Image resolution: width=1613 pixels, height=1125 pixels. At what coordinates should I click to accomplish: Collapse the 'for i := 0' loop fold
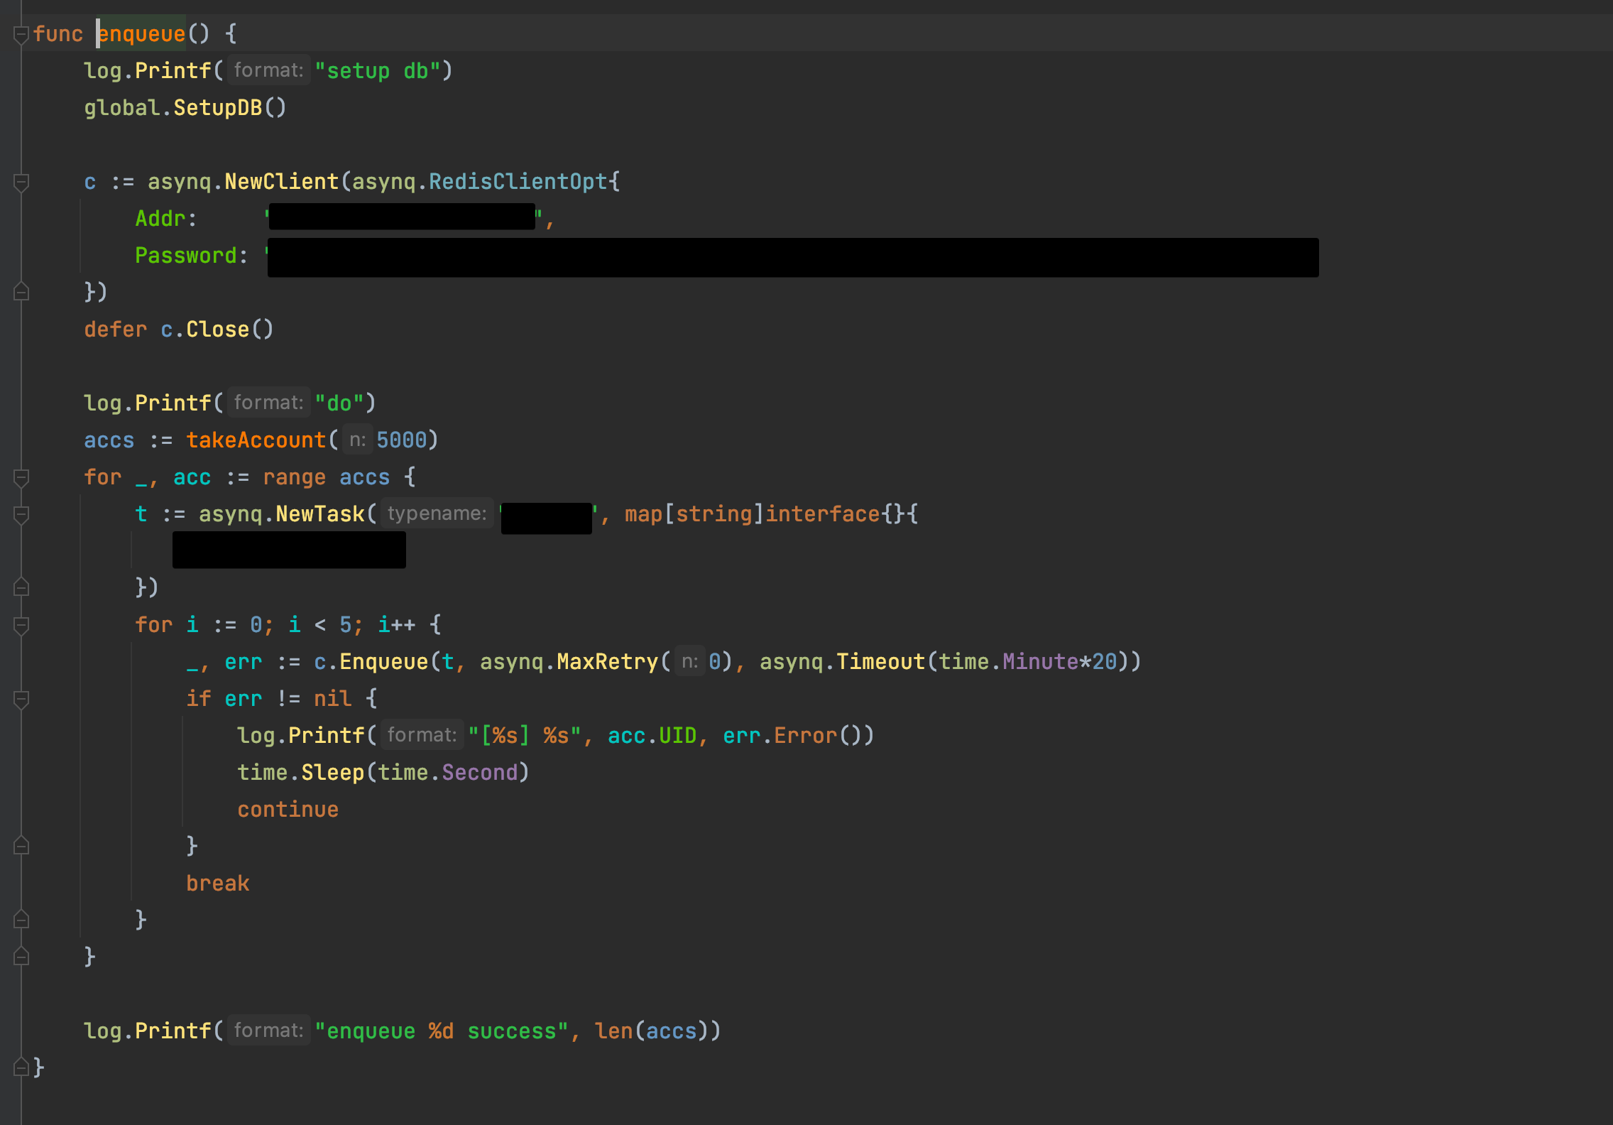[21, 626]
